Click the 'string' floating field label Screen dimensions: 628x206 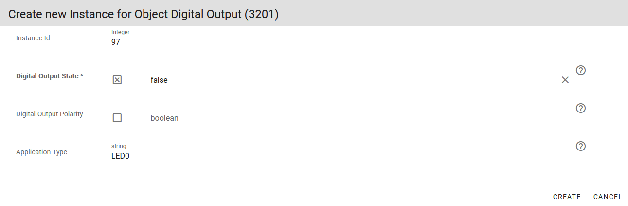click(119, 146)
